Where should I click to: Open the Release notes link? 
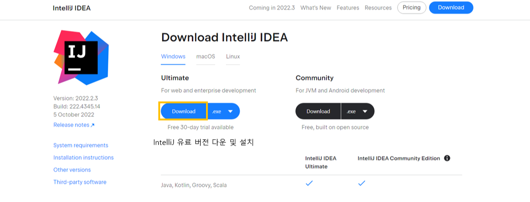point(74,125)
